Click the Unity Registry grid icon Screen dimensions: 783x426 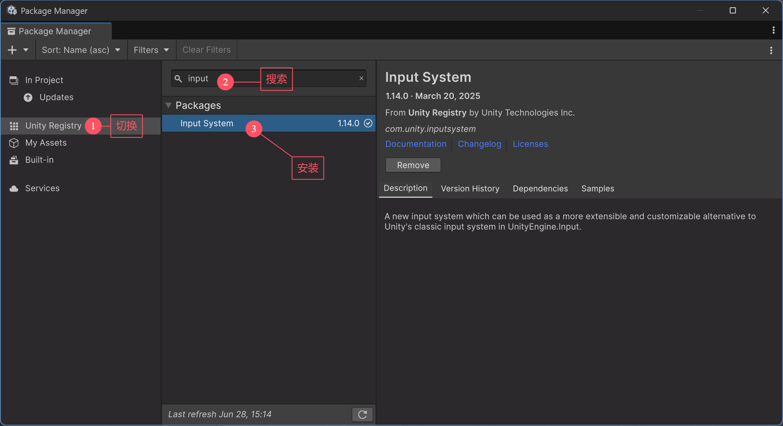(x=14, y=126)
